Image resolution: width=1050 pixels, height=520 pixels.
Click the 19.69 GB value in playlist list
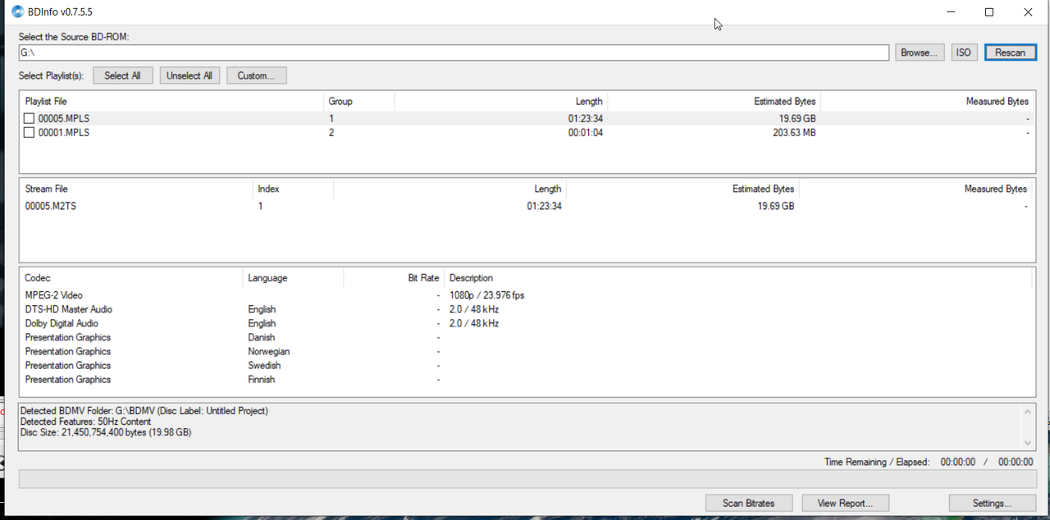797,119
